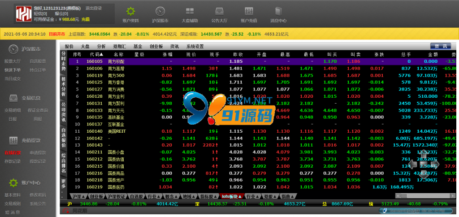Click the blue 资讯 button at top right
Screen dimensions: 459x217
(441, 46)
